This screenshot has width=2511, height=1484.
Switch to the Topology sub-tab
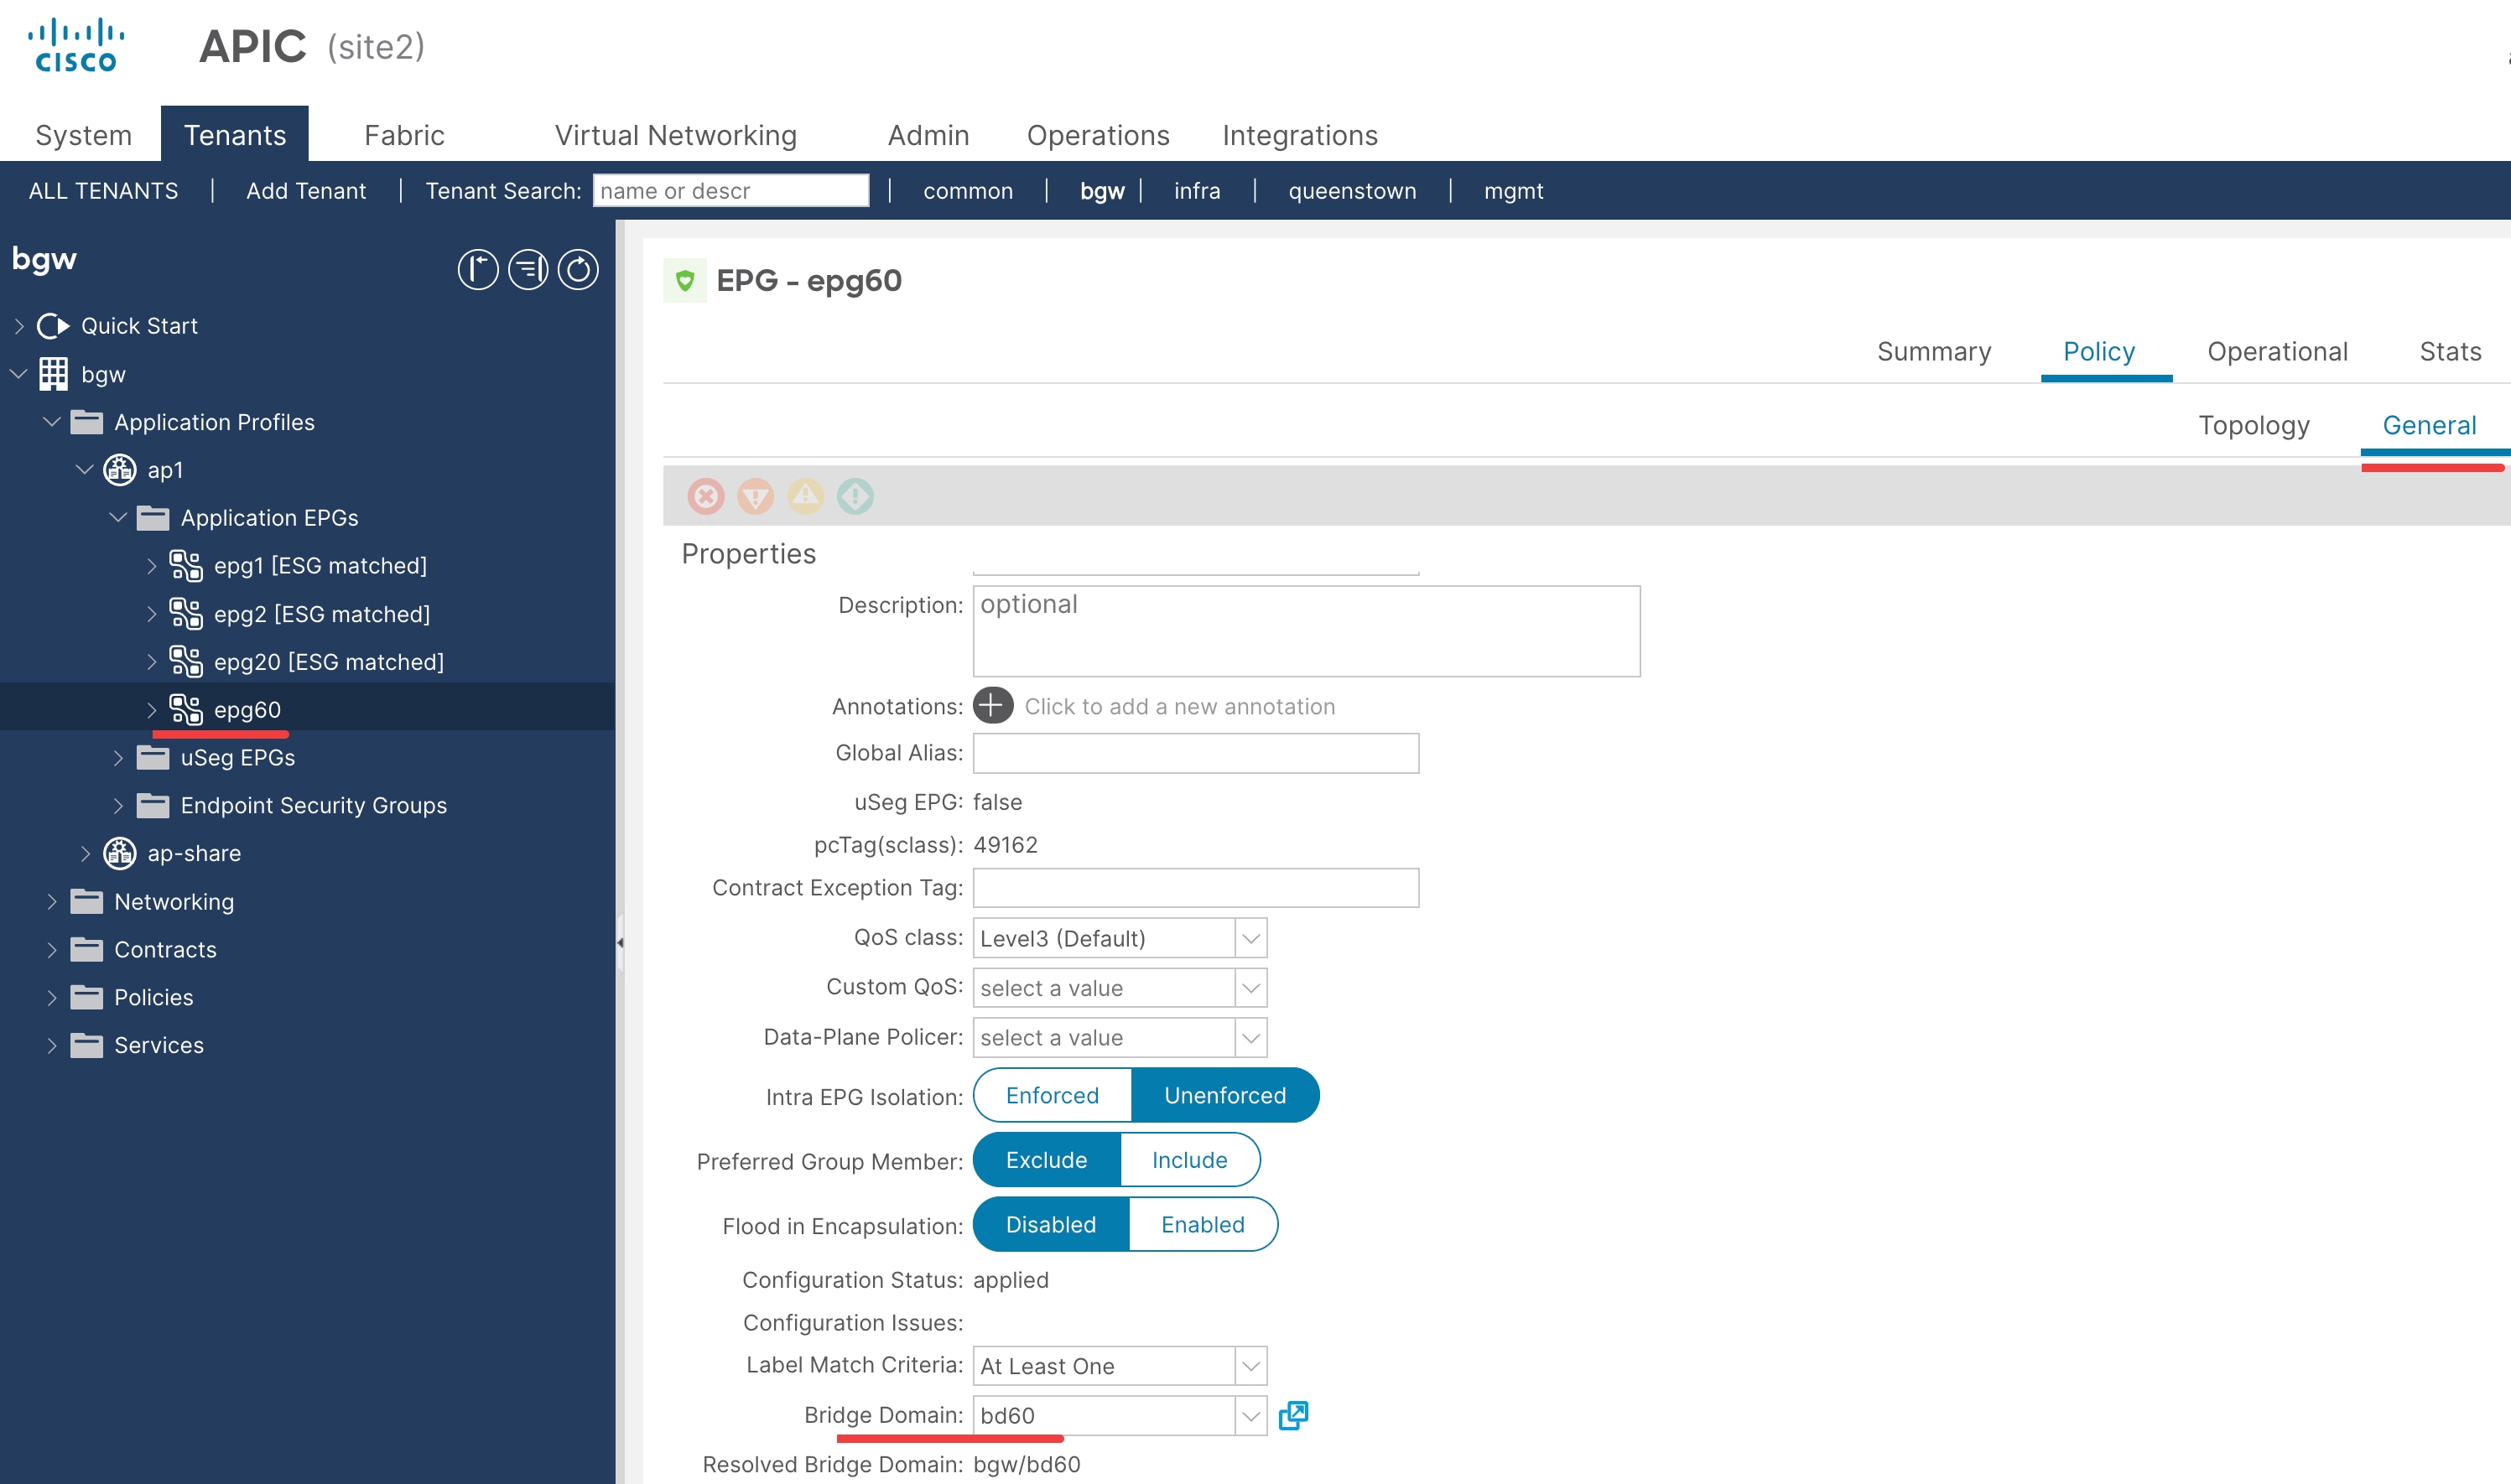pyautogui.click(x=2254, y=426)
